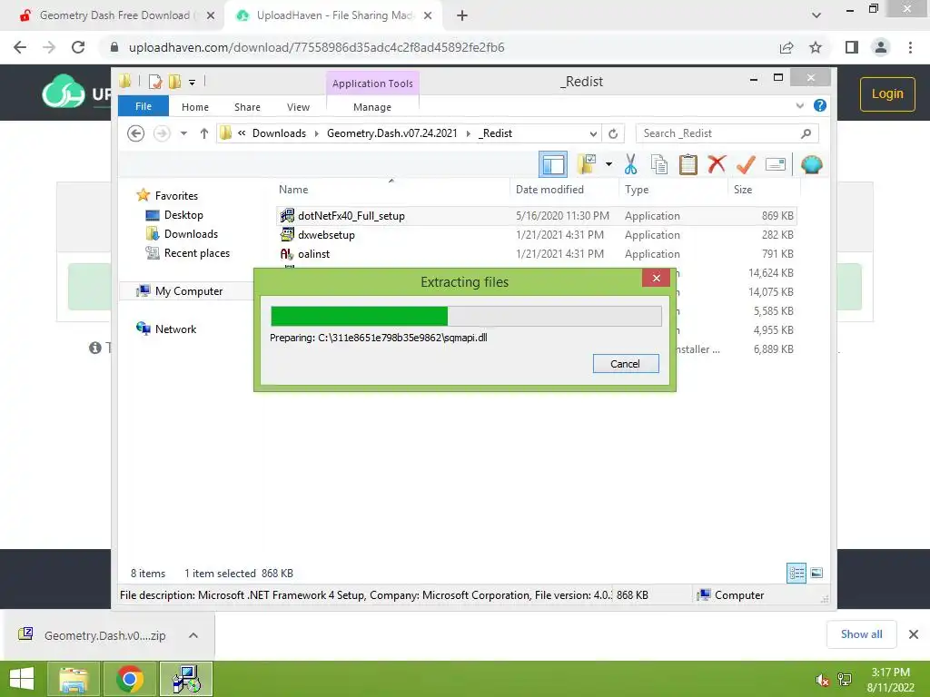Select Network in navigation pane
The height and width of the screenshot is (697, 930).
(x=175, y=329)
